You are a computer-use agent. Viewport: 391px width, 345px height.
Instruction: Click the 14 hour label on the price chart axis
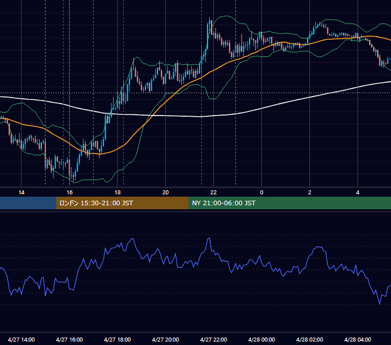21,193
